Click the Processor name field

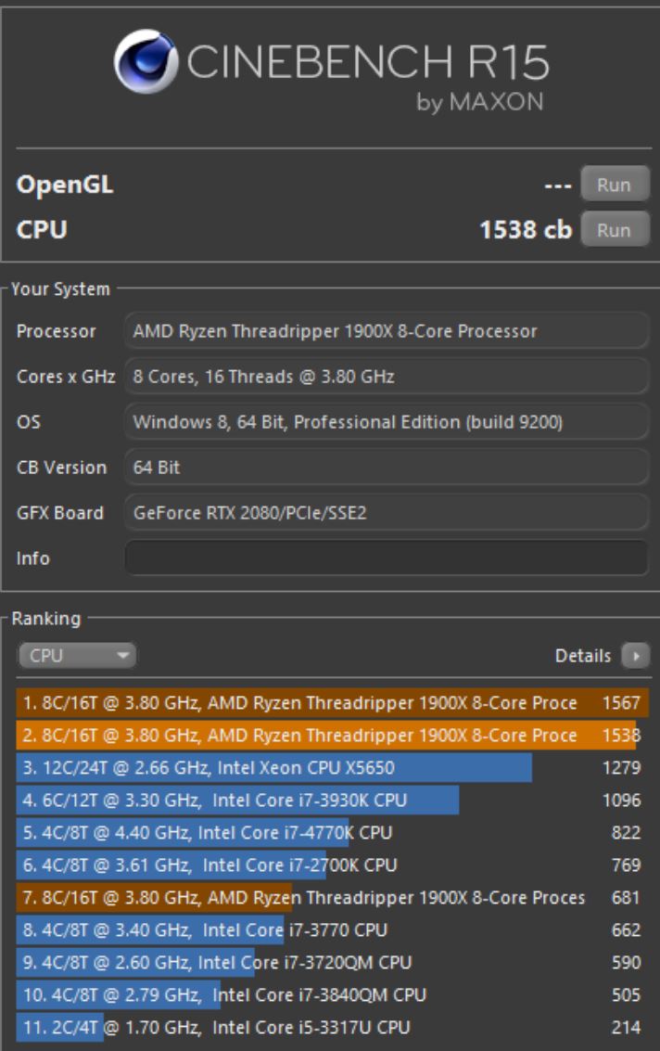click(x=386, y=331)
